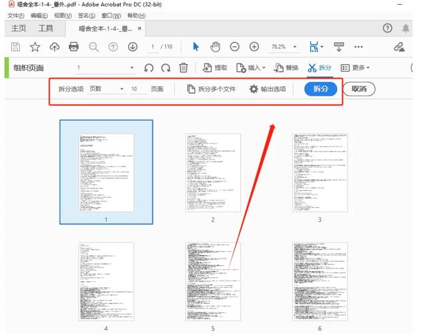
Task: Zoom out with the minus circle icon
Action: 234,47
